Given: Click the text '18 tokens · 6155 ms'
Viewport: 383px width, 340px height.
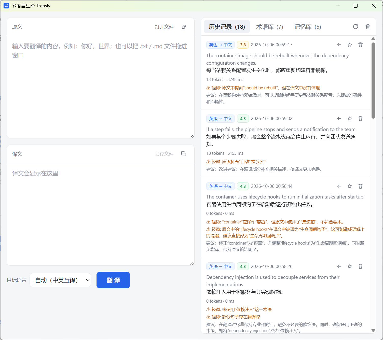Looking at the screenshot, I should [x=225, y=153].
